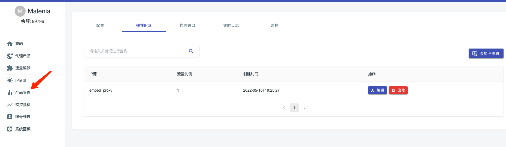Go to the 监控 tab

[274, 25]
